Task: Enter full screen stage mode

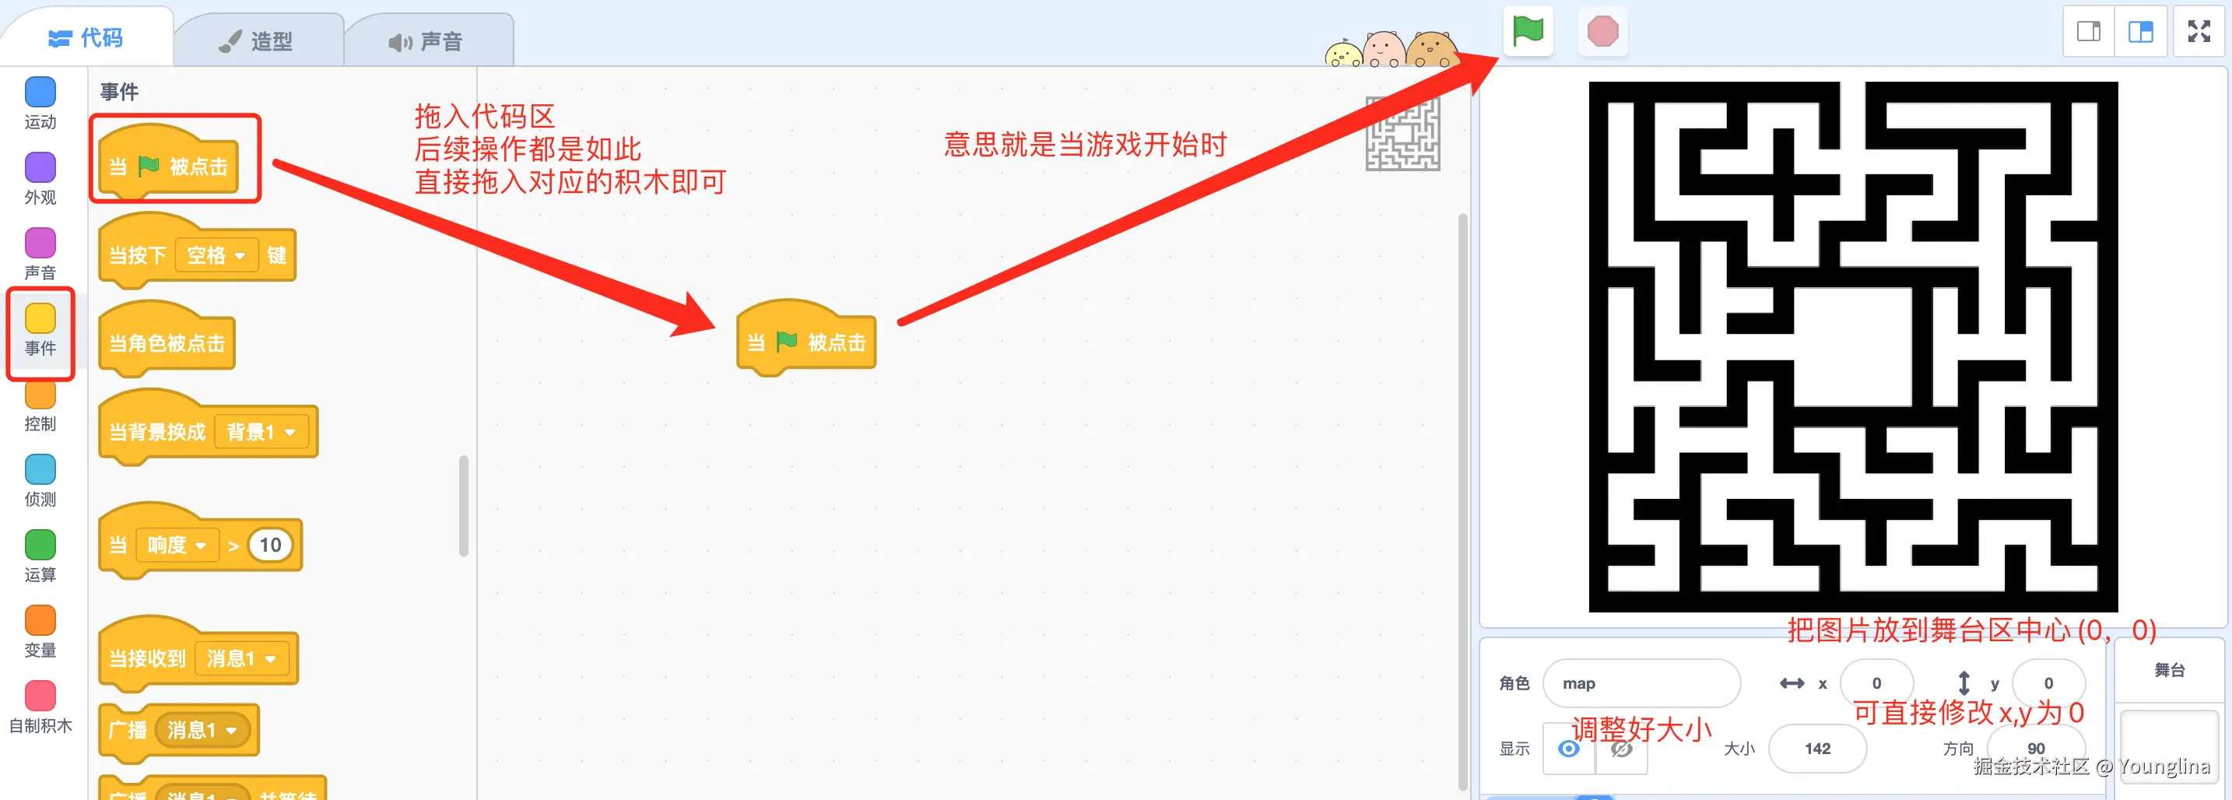Action: coord(2199,31)
